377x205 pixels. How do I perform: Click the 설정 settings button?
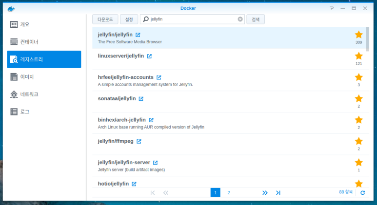(129, 19)
